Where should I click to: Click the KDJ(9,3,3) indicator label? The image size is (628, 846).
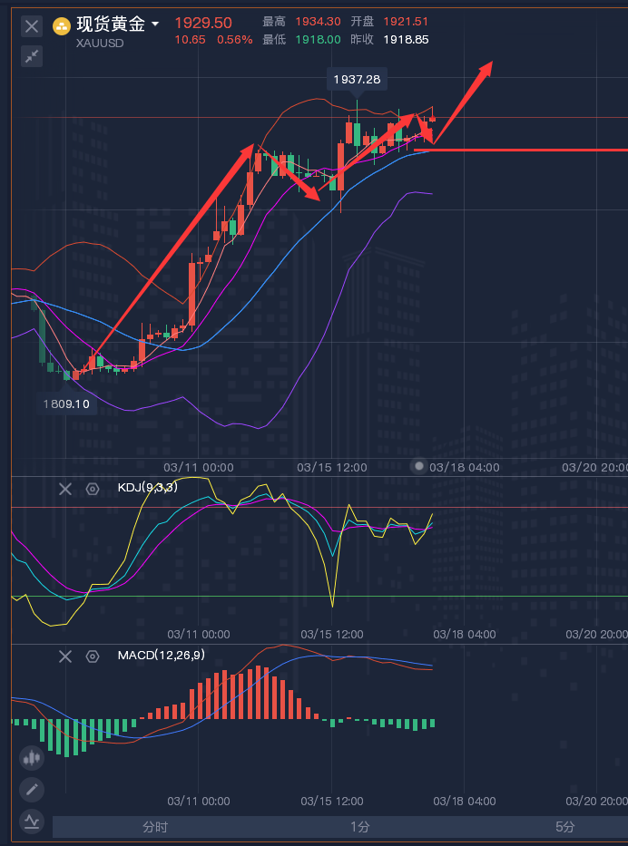(147, 488)
